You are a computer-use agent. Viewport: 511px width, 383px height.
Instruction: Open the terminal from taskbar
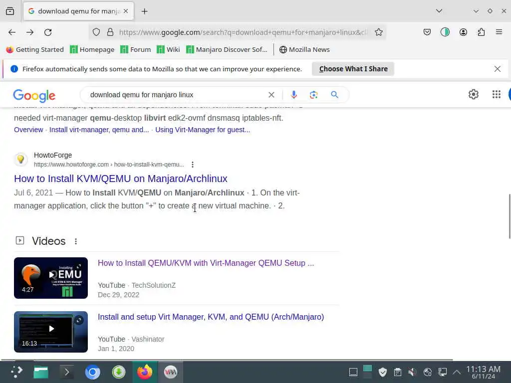[66, 372]
